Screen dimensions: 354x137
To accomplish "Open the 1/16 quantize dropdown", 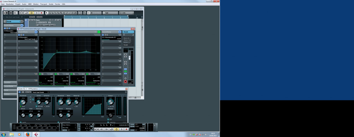I will coord(126,13).
